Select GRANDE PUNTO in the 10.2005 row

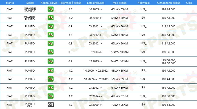pyautogui.click(x=30, y=10)
